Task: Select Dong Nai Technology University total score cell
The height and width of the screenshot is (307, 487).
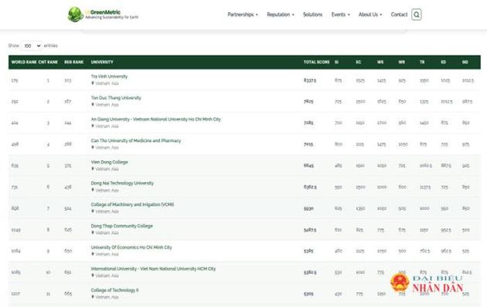Action: pyautogui.click(x=310, y=187)
